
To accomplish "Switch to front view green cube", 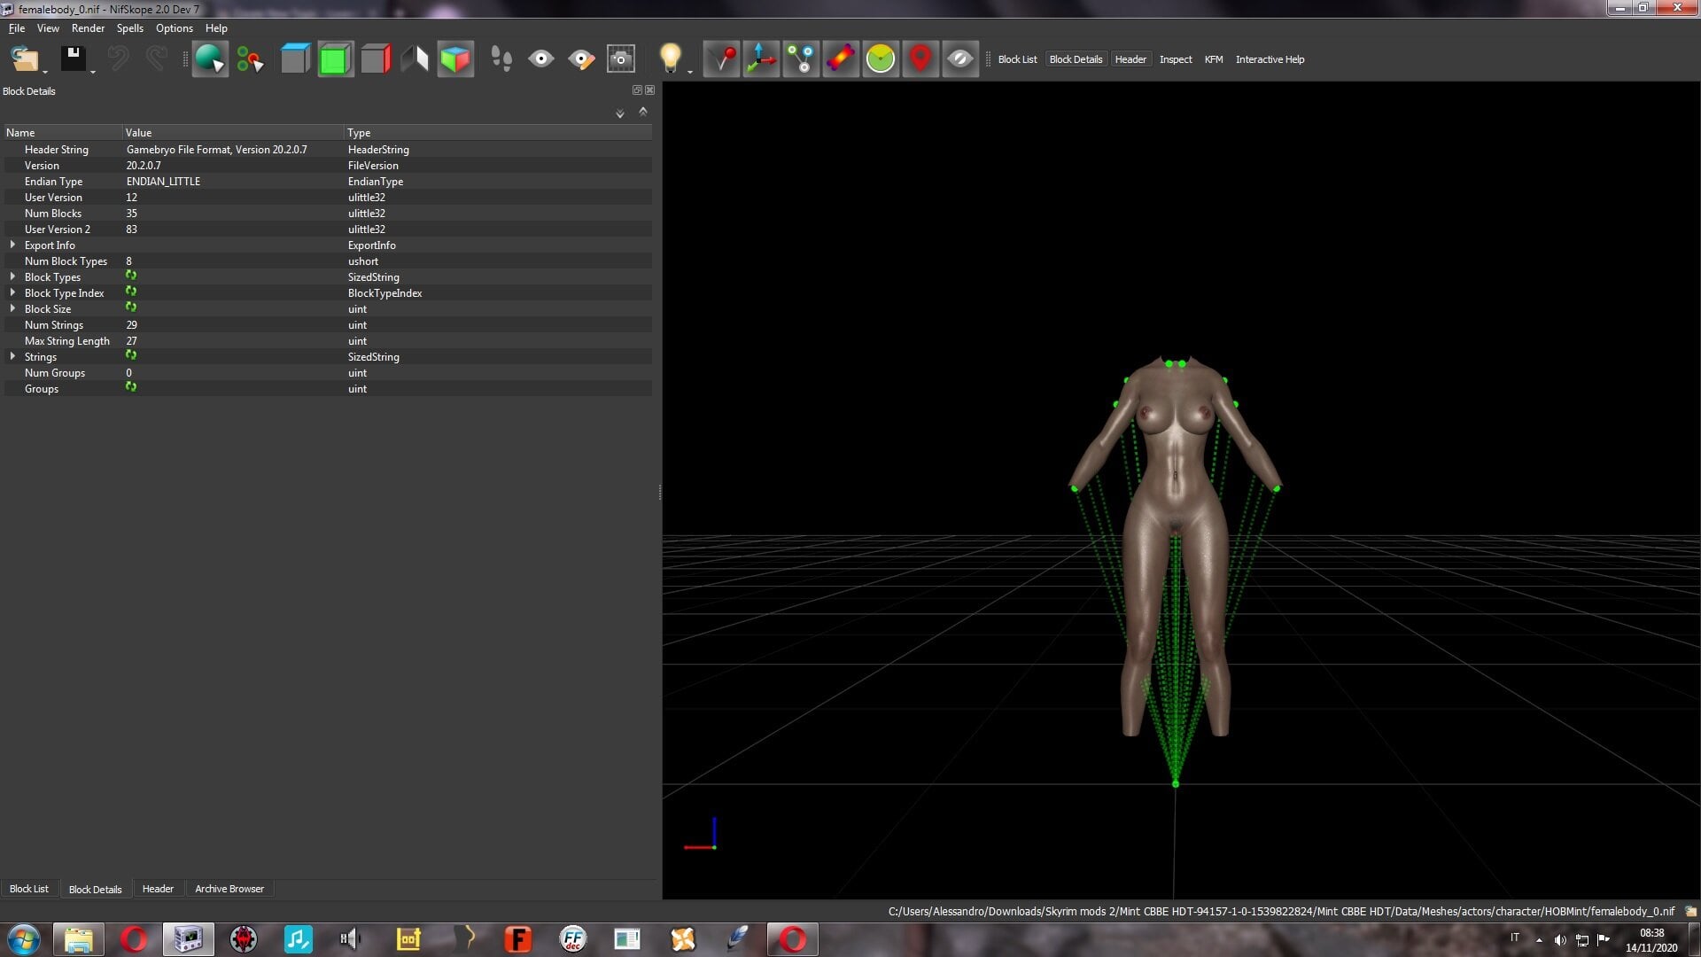I will [335, 59].
